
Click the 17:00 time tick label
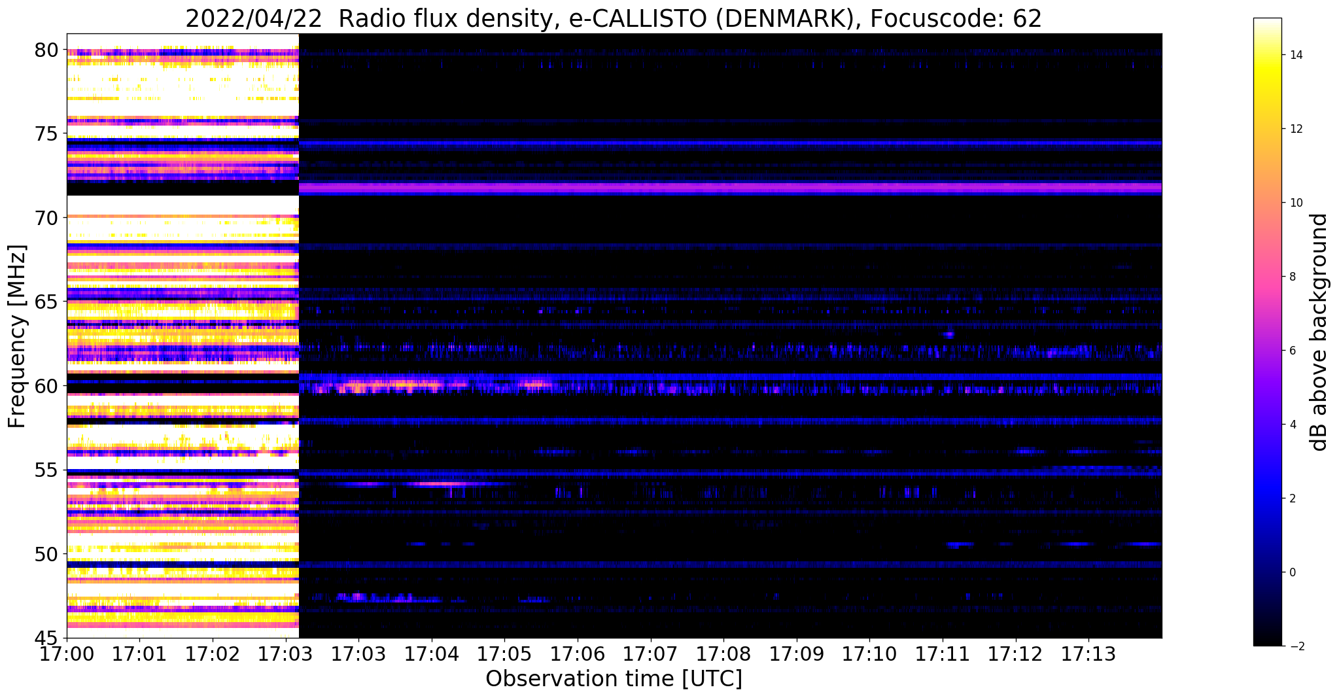click(67, 655)
